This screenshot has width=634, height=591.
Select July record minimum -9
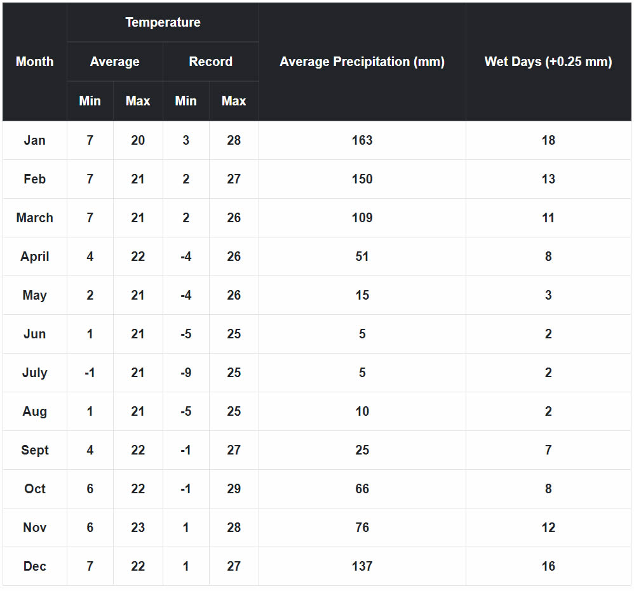(x=186, y=373)
